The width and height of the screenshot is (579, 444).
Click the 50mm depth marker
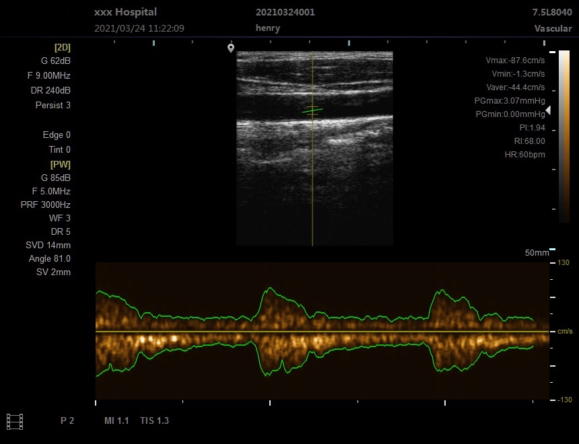tap(536, 253)
